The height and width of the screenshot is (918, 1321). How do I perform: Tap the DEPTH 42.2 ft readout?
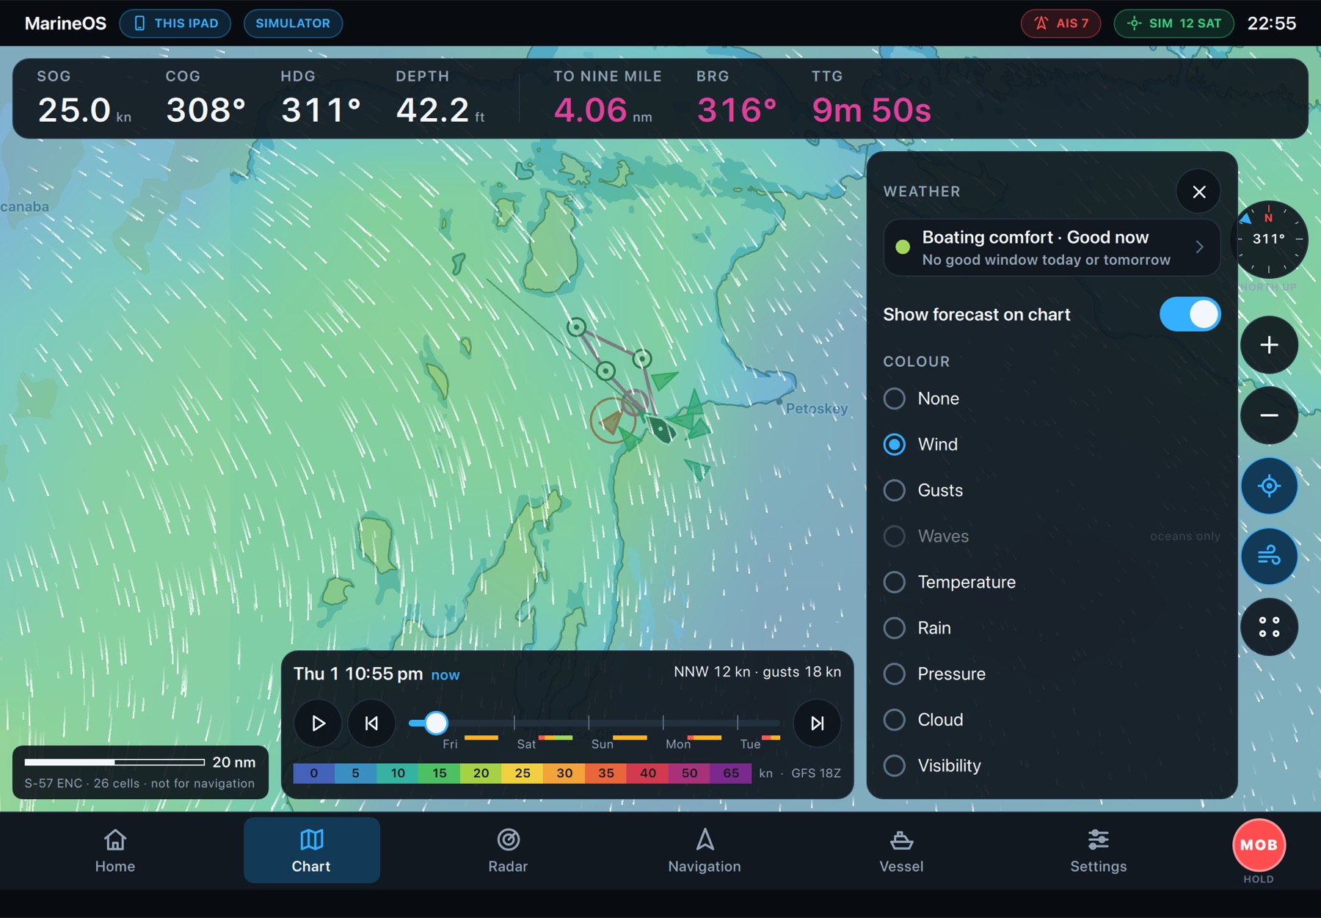coord(440,99)
